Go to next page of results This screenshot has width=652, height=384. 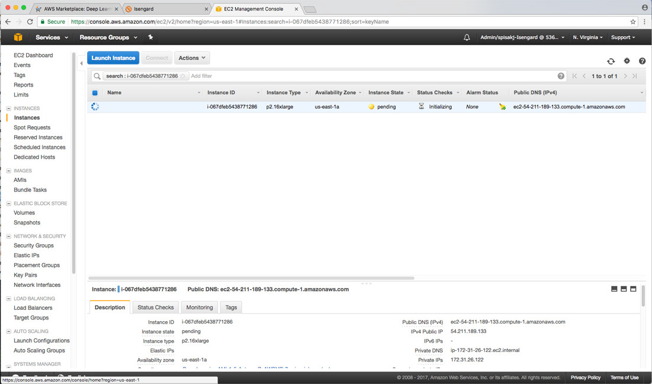625,76
